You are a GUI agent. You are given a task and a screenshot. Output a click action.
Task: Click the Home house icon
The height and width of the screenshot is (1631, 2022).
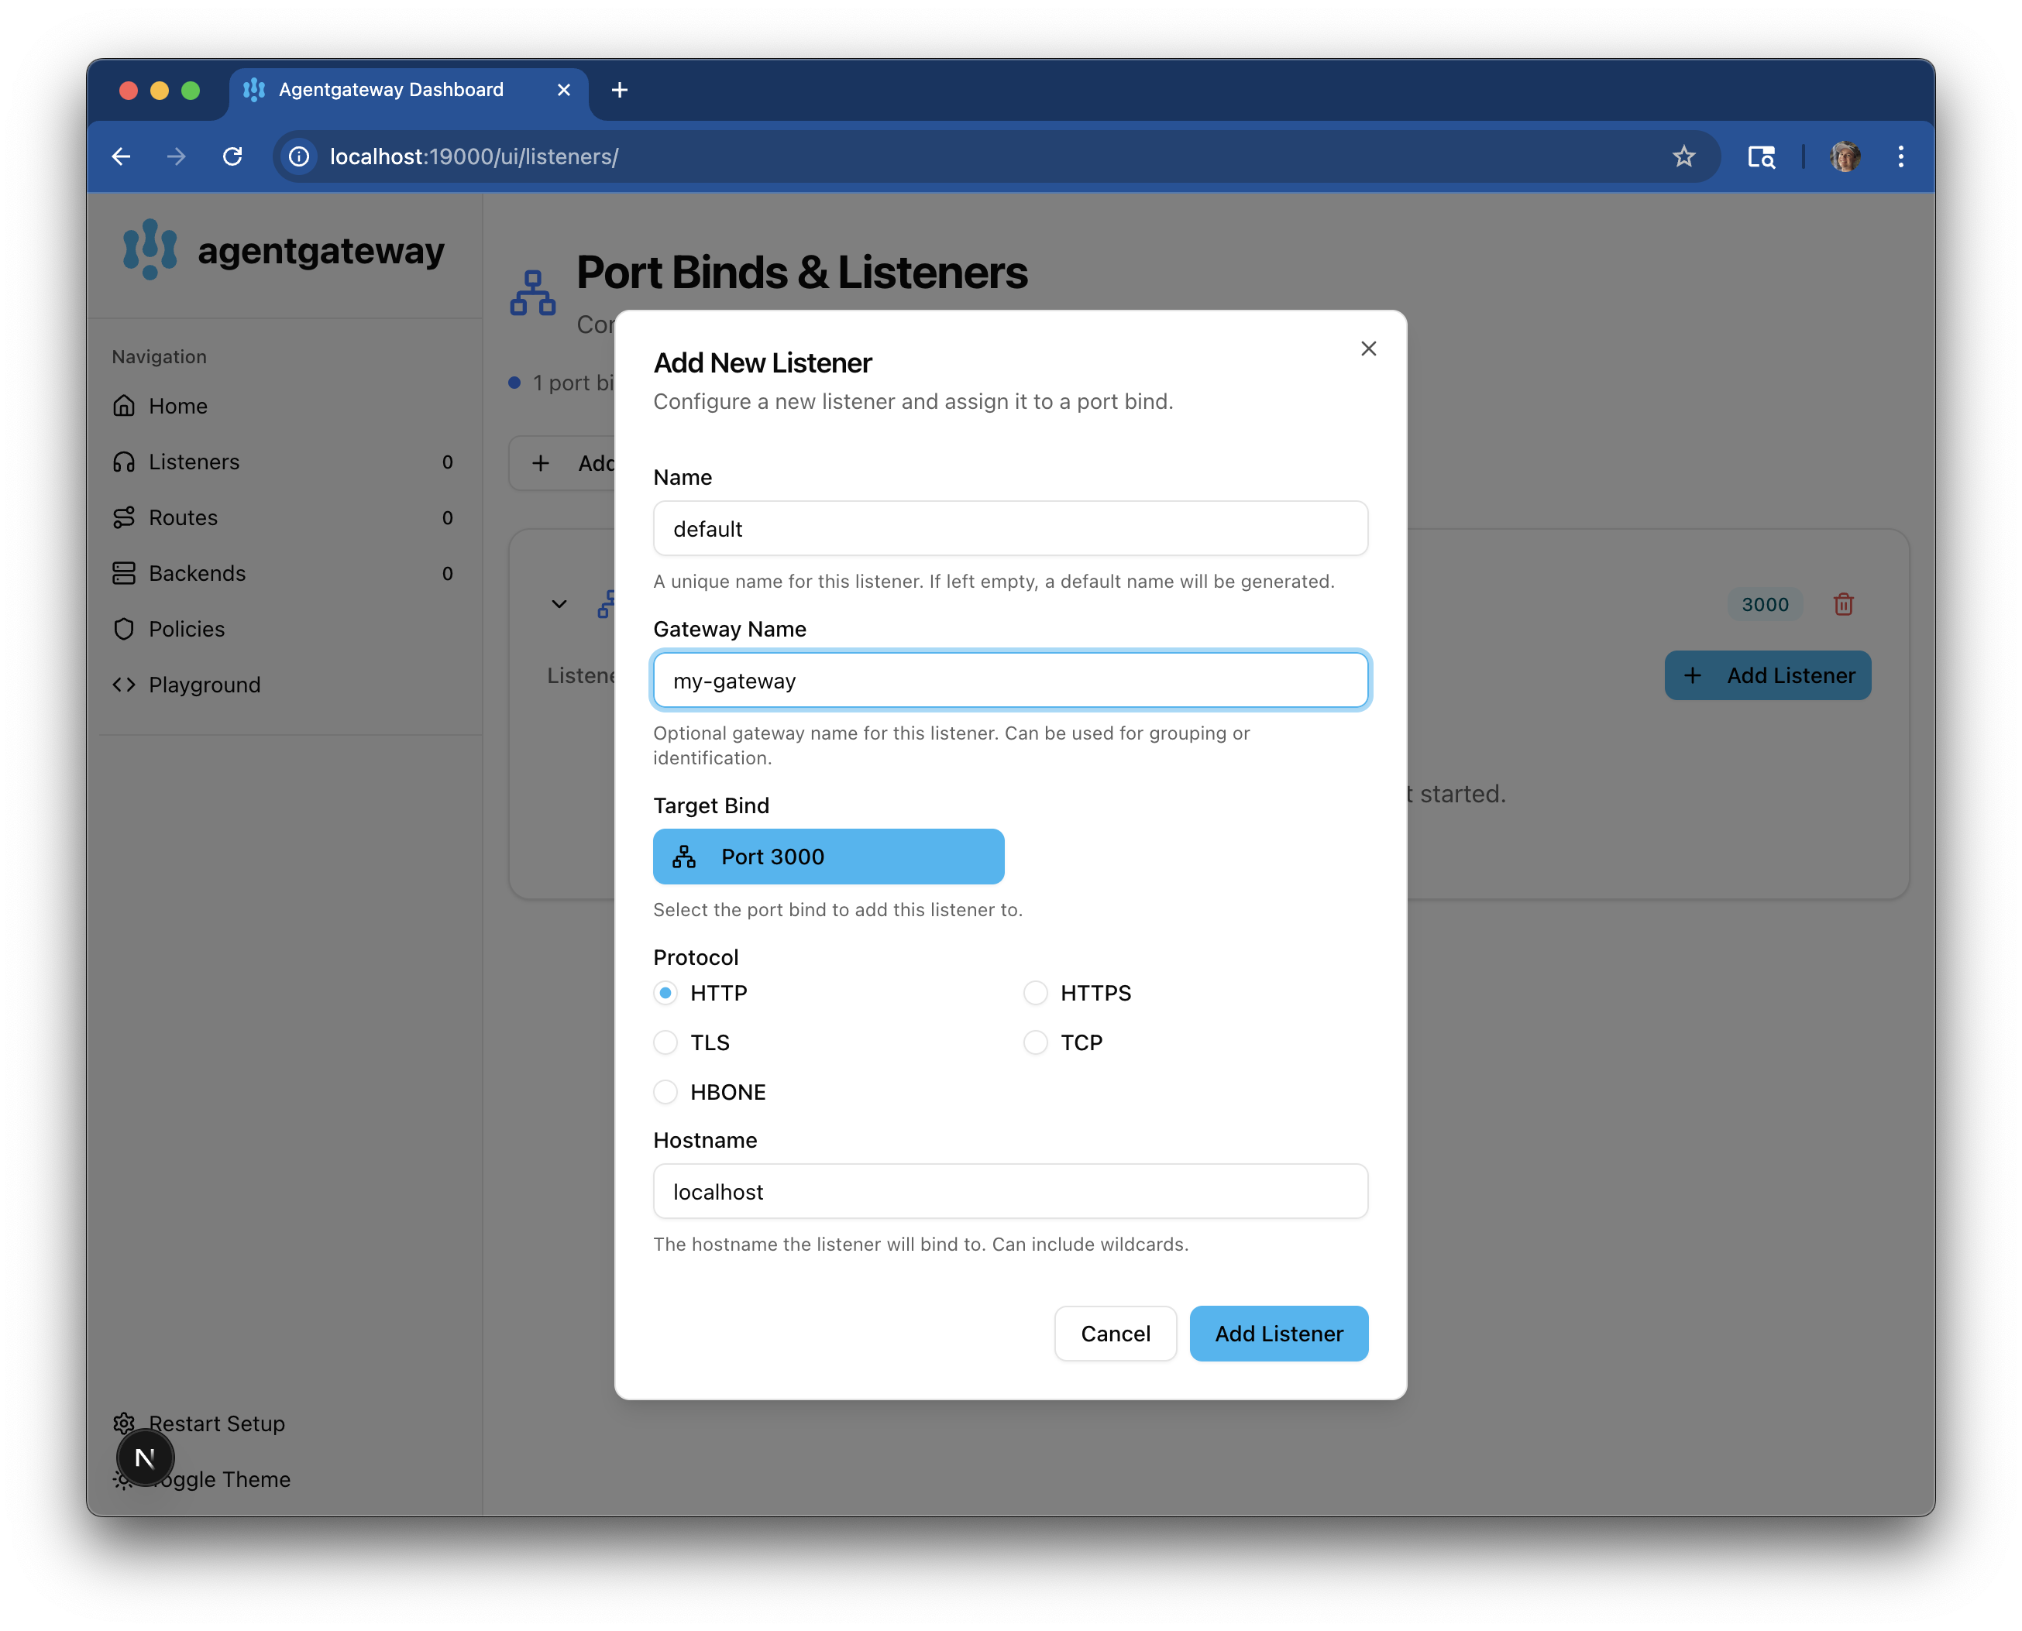124,405
